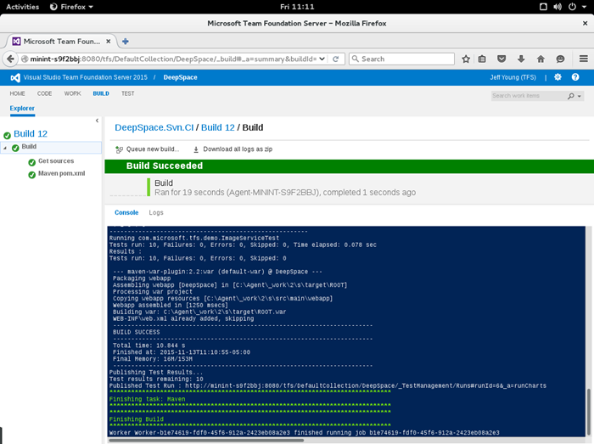Click the site identity globe icon
The width and height of the screenshot is (594, 444).
[x=25, y=59]
